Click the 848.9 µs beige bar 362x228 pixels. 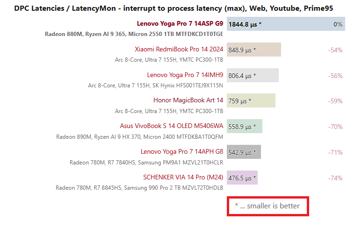click(x=254, y=50)
